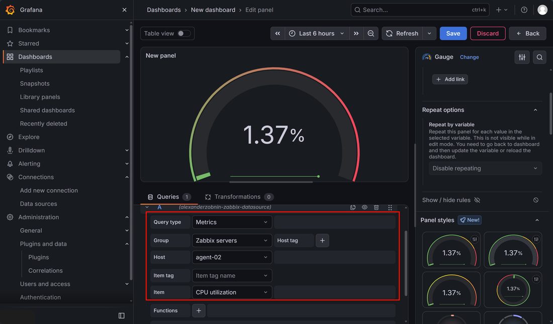
Task: Open Recently deleted dashboards
Action: click(43, 124)
